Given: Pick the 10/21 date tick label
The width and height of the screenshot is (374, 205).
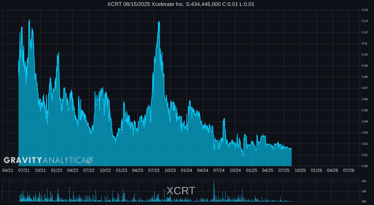Looking at the screenshot, I should (x=40, y=170).
